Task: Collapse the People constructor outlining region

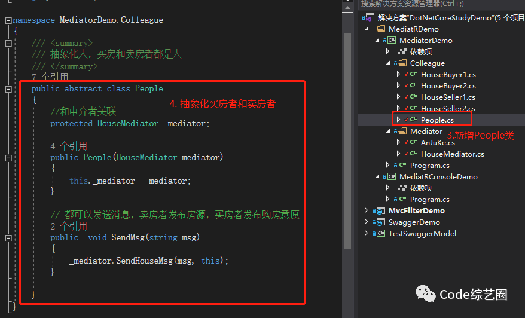Action: coord(9,158)
